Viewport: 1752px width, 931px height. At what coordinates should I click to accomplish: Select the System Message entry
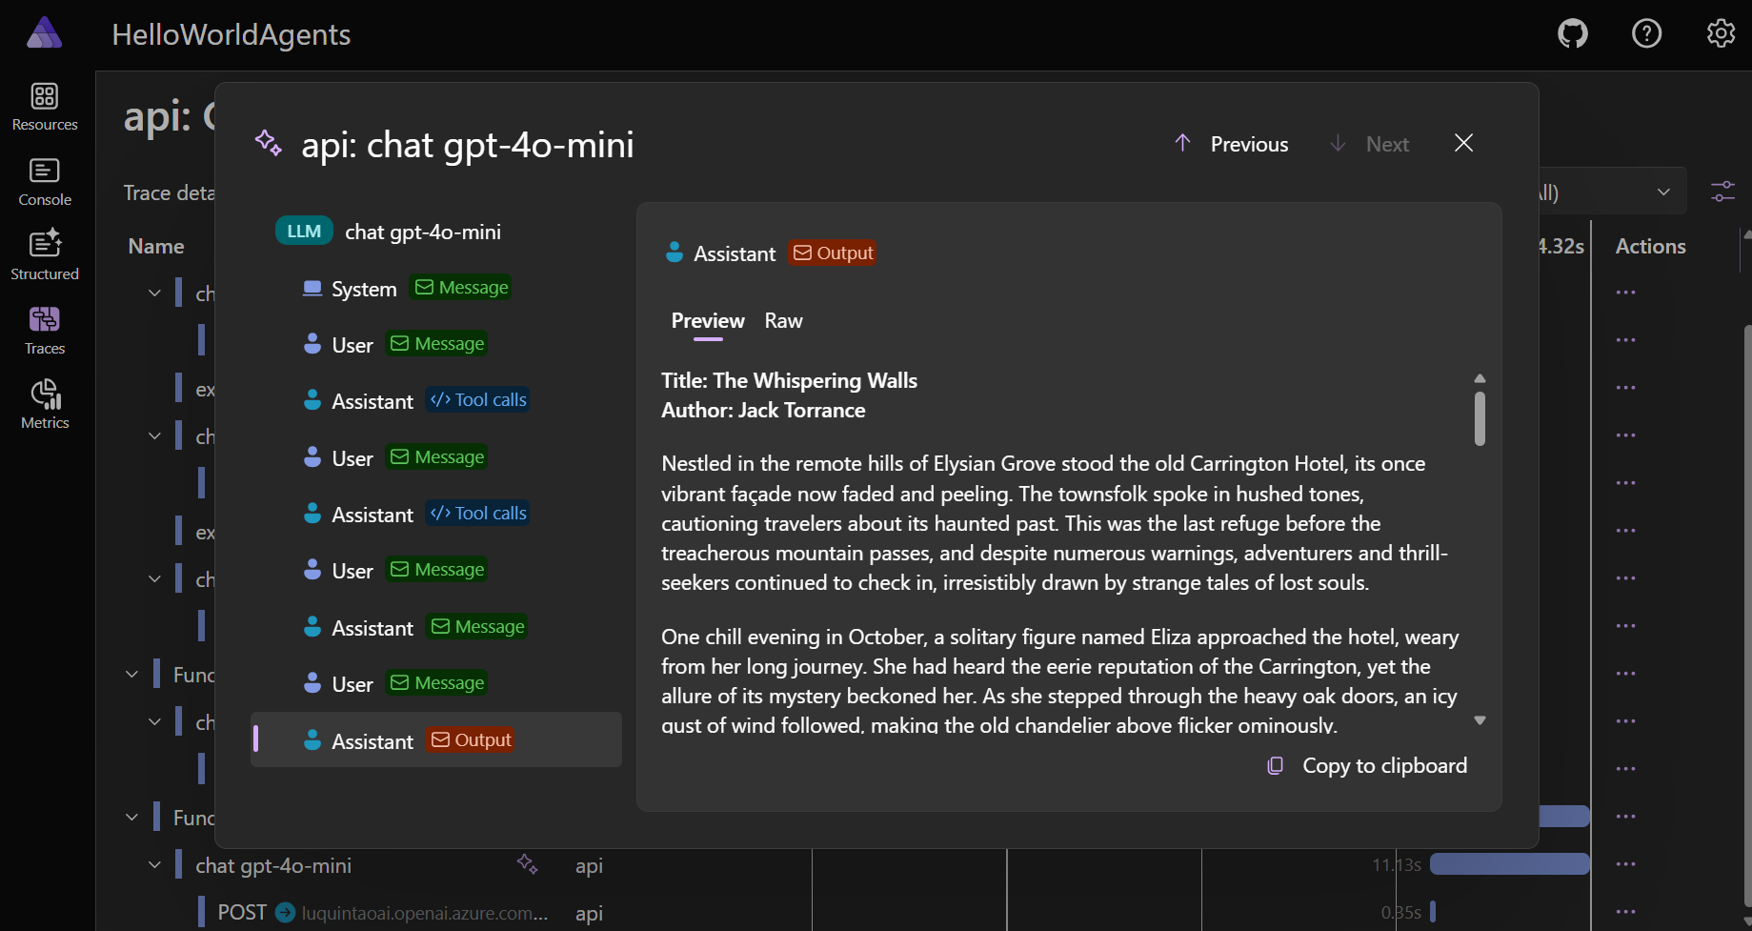pyautogui.click(x=407, y=289)
